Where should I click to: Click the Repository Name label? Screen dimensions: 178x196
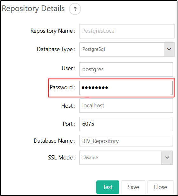(53, 31)
